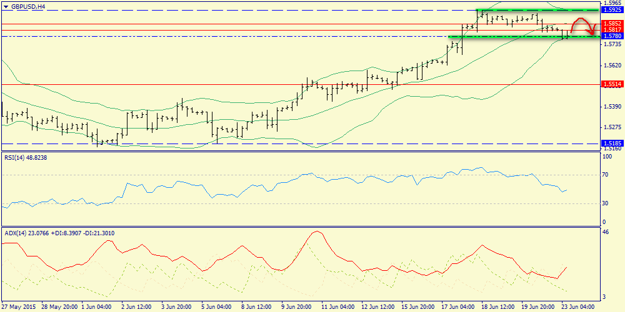The width and height of the screenshot is (625, 312).
Task: Click the 1.5390 price axis value
Action: coord(614,107)
